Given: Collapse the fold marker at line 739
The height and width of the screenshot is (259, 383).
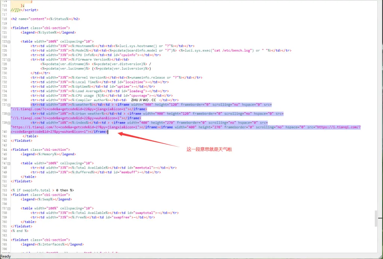Looking at the screenshot, I should click(x=9, y=123).
